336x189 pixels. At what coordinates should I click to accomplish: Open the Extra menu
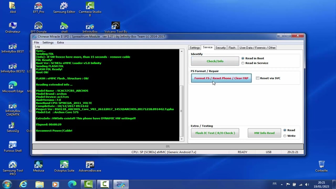[x=60, y=43]
